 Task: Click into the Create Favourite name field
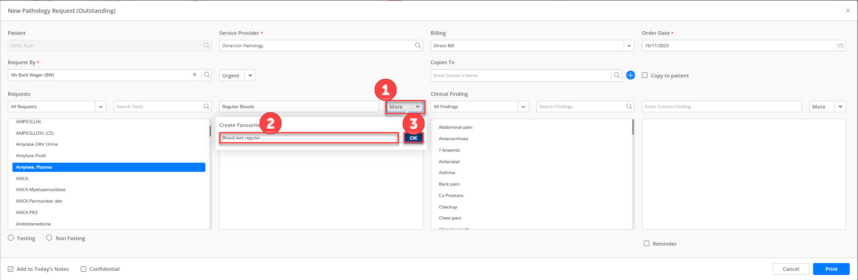309,138
